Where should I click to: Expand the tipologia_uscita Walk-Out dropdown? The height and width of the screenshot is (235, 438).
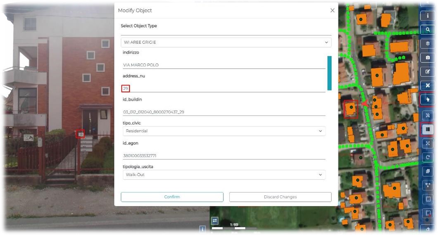[x=224, y=175]
